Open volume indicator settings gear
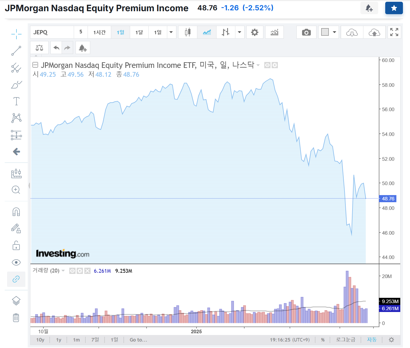The height and width of the screenshot is (348, 410). pyautogui.click(x=80, y=271)
